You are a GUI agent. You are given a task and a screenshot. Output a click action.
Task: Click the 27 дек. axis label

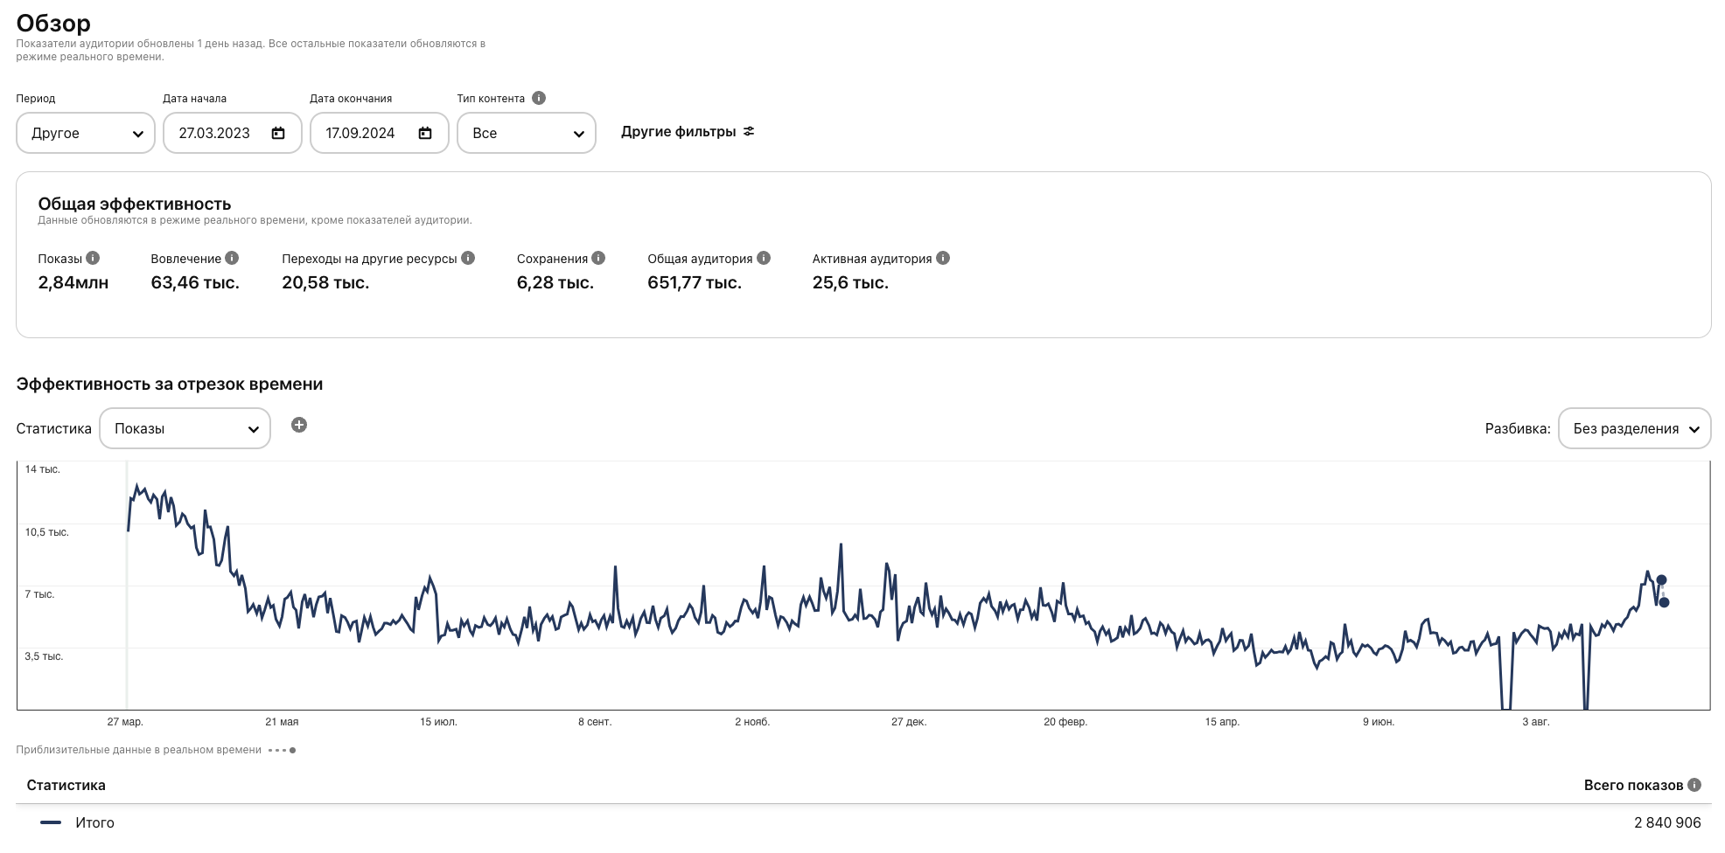(909, 722)
